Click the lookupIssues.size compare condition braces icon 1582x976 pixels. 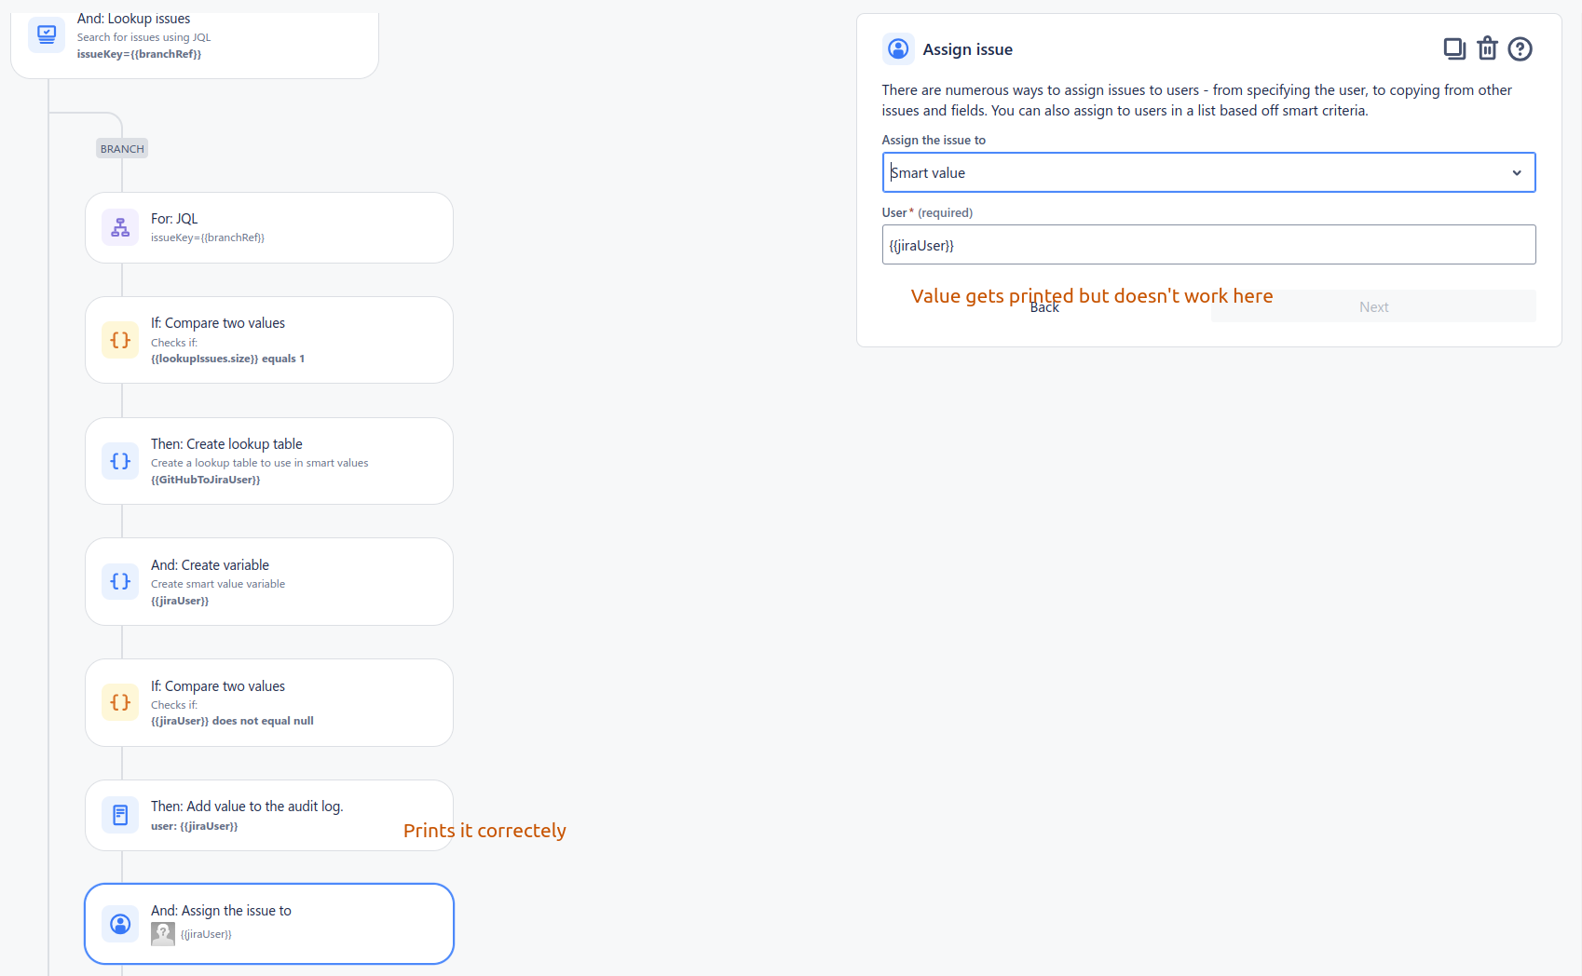coord(120,340)
